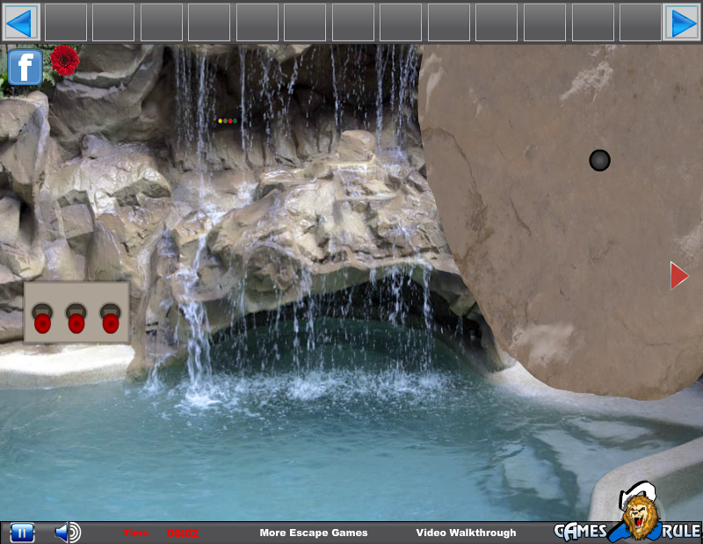
Task: Click the game timer reading 00:02
Action: pos(183,533)
